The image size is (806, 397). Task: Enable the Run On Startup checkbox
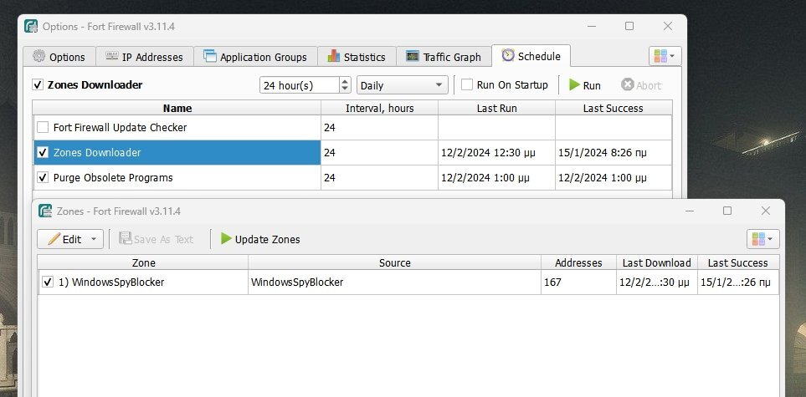pyautogui.click(x=467, y=84)
